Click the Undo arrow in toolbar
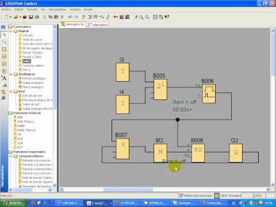The width and height of the screenshot is (276, 207). coord(70,17)
